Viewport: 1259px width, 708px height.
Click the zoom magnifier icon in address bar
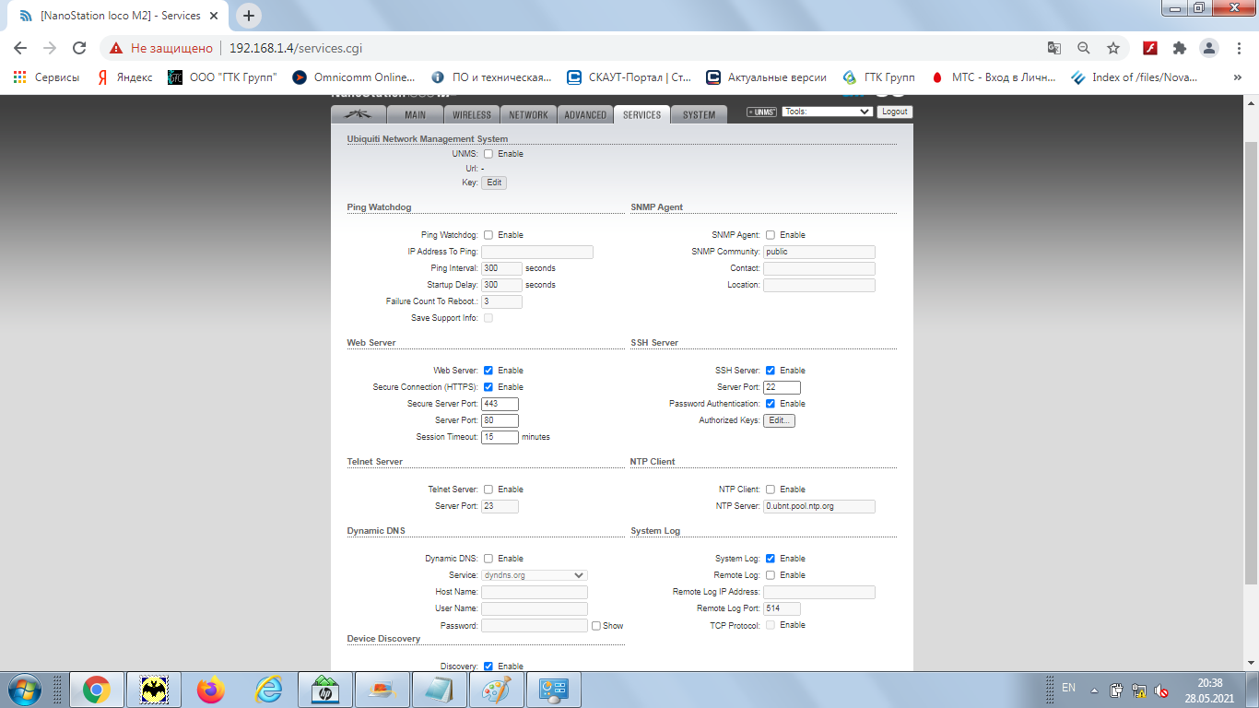[1084, 48]
